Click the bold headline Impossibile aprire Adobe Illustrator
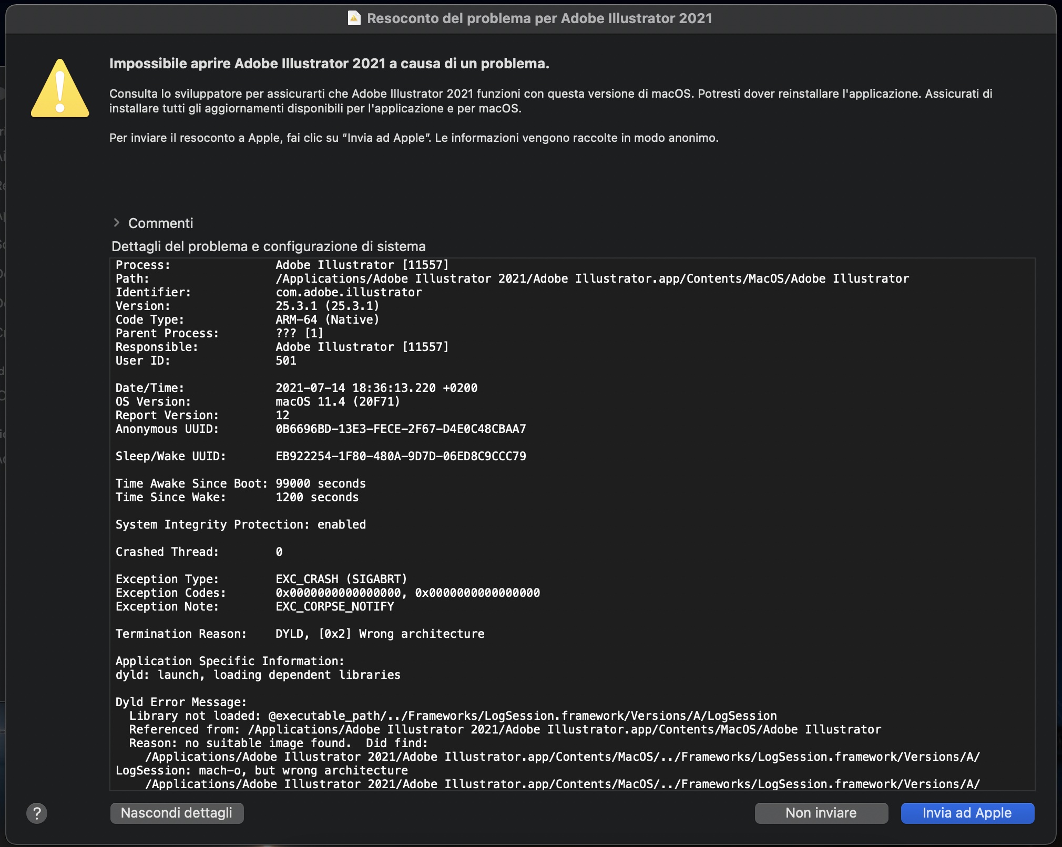The height and width of the screenshot is (847, 1062). coord(329,64)
